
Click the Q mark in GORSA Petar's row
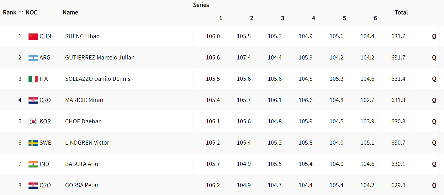pyautogui.click(x=434, y=186)
